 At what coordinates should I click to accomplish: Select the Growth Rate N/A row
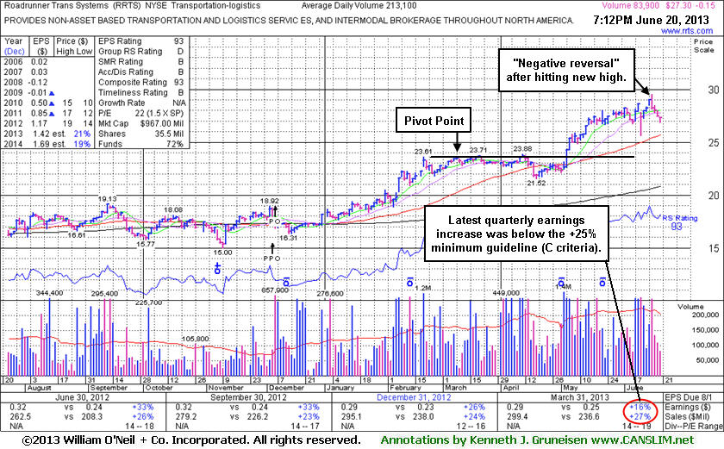pos(140,103)
